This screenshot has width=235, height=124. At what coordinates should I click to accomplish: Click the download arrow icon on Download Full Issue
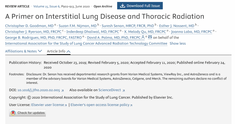(122, 6)
